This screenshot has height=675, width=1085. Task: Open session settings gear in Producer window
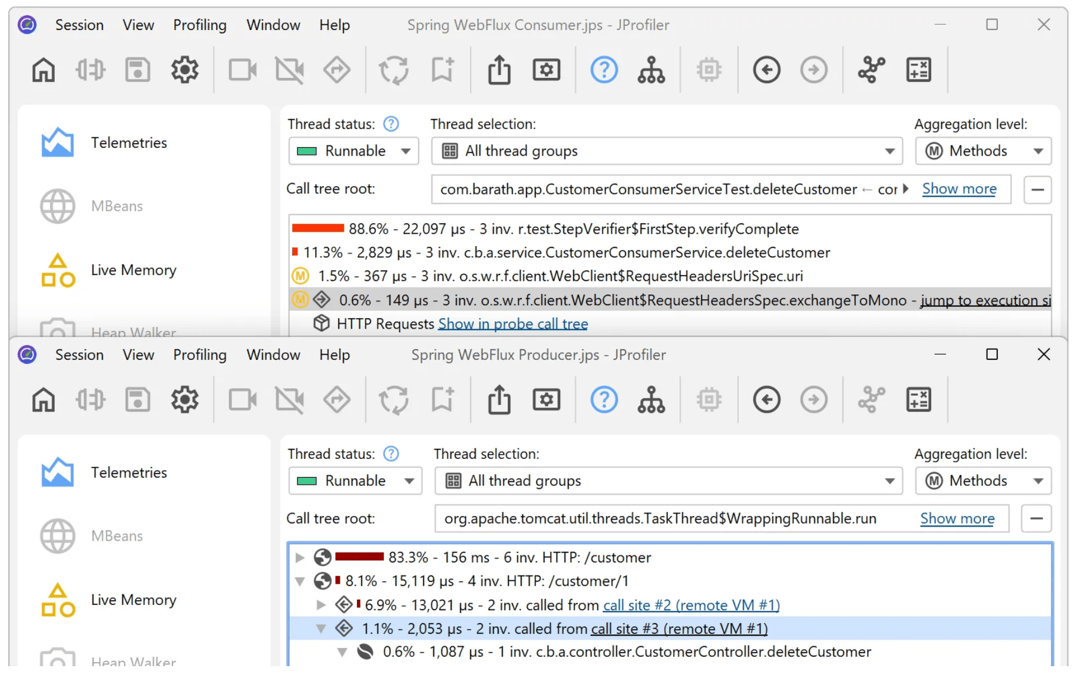pyautogui.click(x=185, y=400)
